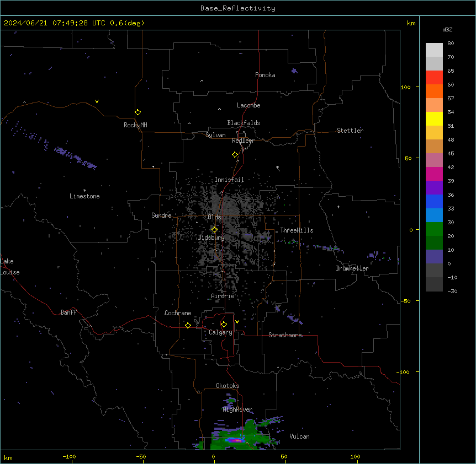Click the Base_Reflectivity title
Image resolution: width=476 pixels, height=464 pixels.
point(238,8)
